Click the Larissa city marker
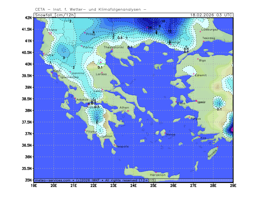Viewport: 267px width, 200px height. [x=102, y=72]
